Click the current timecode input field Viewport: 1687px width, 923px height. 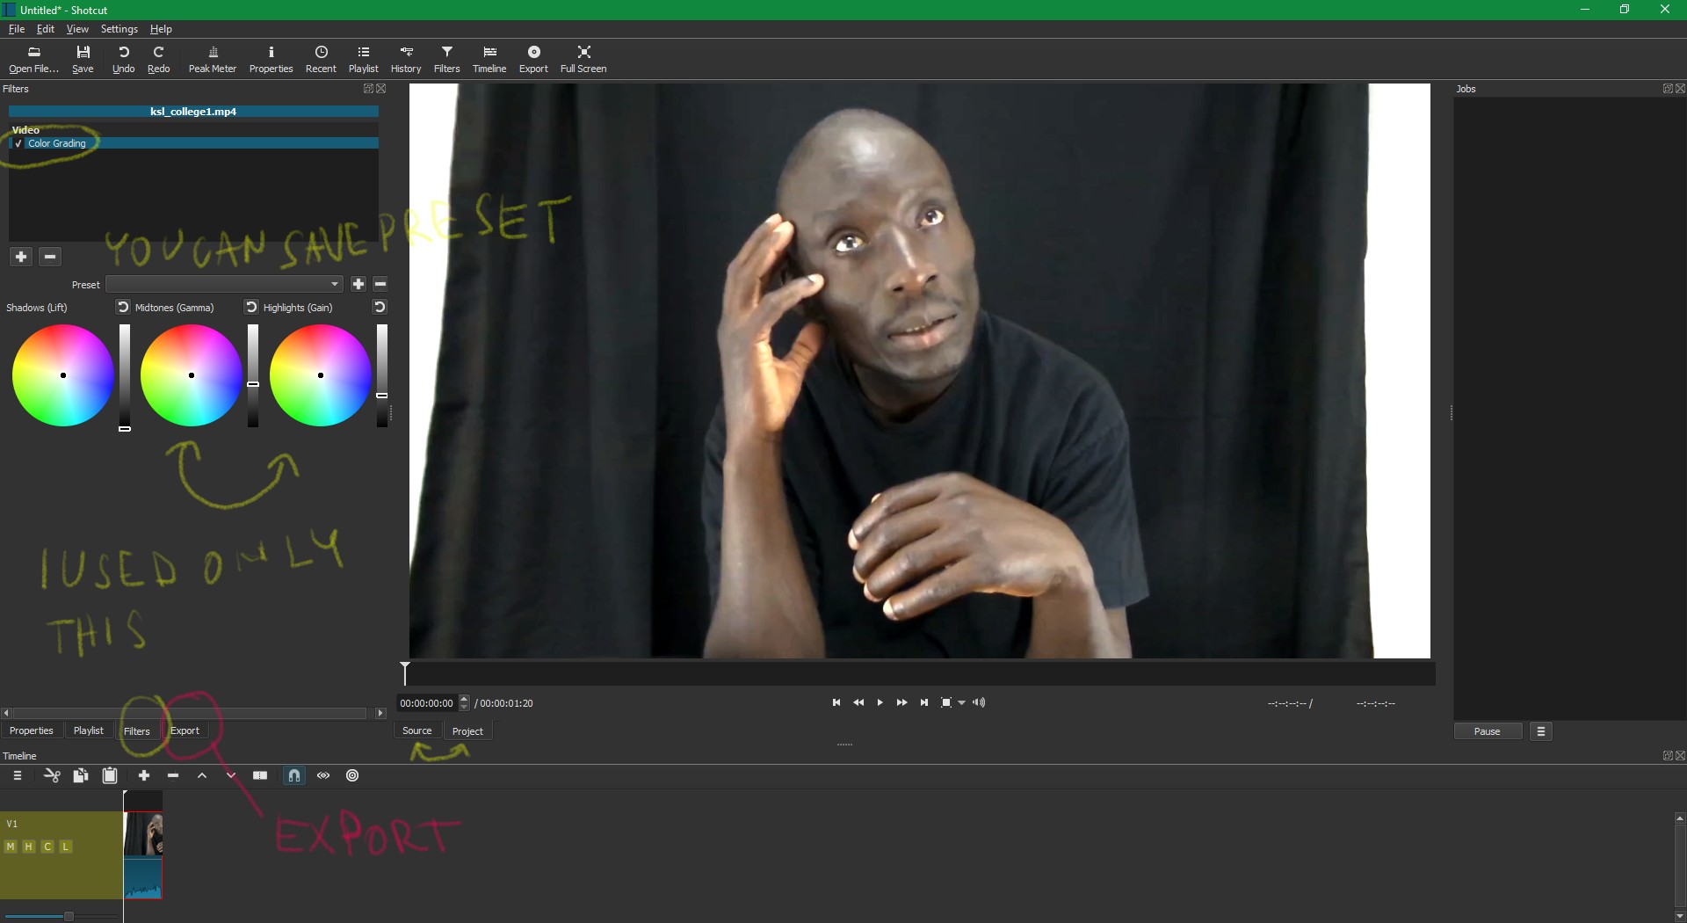pos(428,703)
